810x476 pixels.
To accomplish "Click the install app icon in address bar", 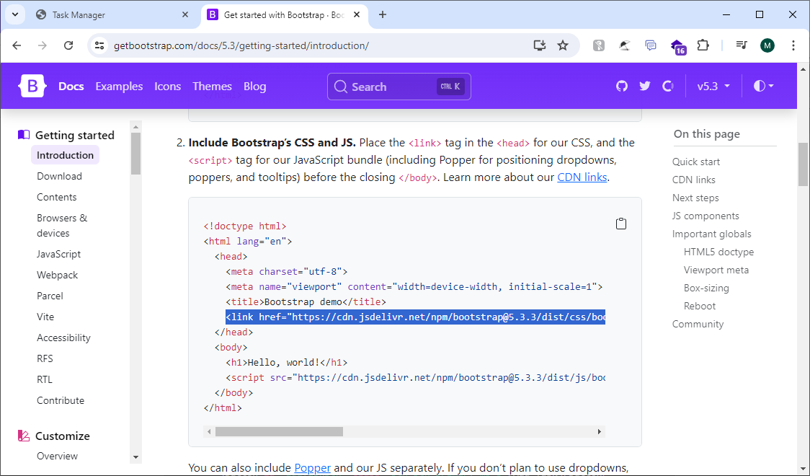I will [539, 45].
